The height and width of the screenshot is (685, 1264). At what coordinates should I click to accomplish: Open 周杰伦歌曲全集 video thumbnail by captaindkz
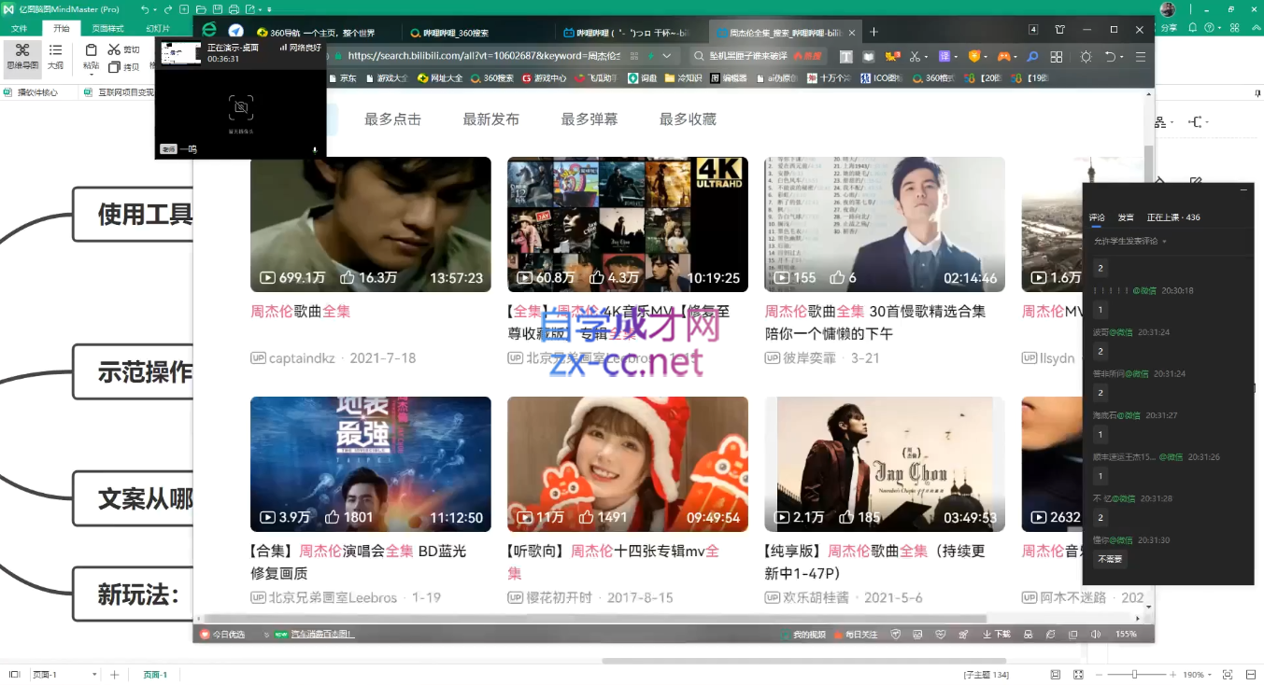[x=370, y=224]
